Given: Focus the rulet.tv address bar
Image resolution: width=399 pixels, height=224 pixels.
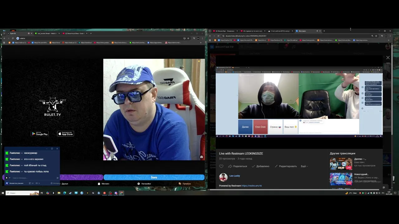Looking at the screenshot, I should tap(100, 38).
